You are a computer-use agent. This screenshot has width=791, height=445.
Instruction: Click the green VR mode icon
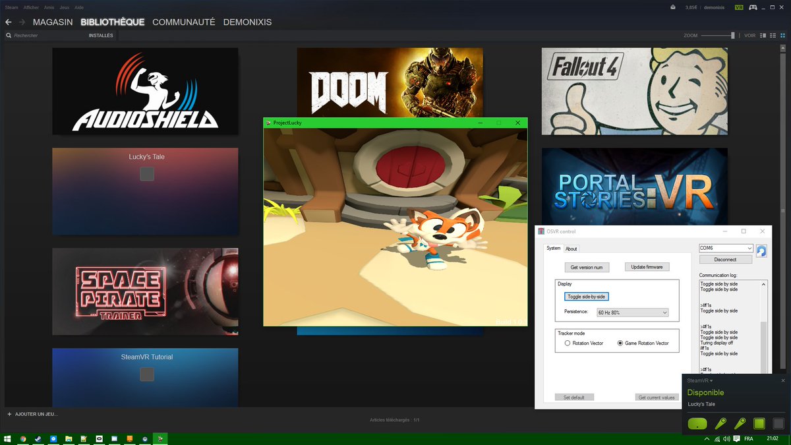click(739, 7)
